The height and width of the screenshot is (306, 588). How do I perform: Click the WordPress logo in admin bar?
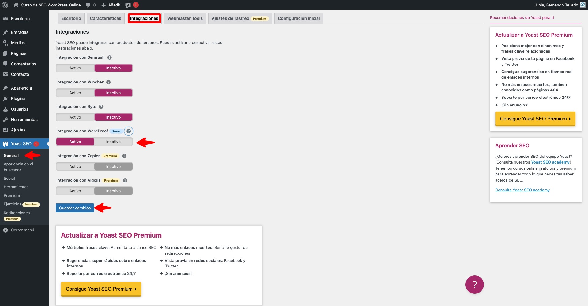pyautogui.click(x=5, y=5)
